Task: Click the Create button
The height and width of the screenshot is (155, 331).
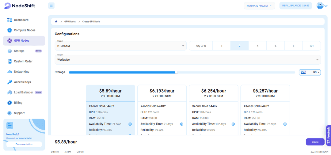Action: [315, 142]
